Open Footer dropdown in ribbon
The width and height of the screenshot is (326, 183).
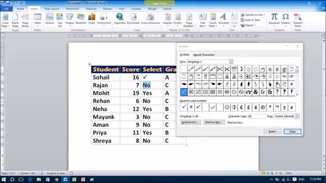pyautogui.click(x=178, y=20)
